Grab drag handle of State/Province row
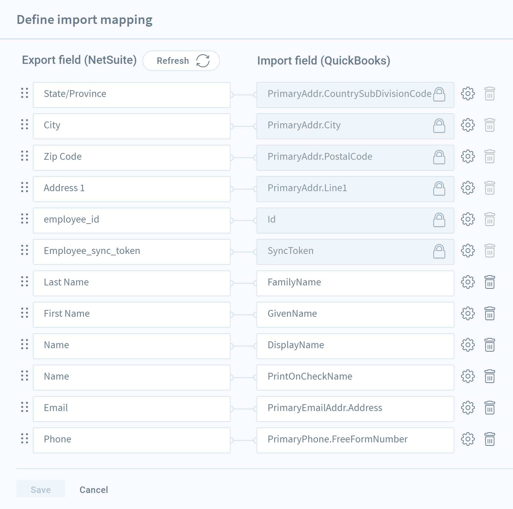This screenshot has height=509, width=513. [x=25, y=93]
